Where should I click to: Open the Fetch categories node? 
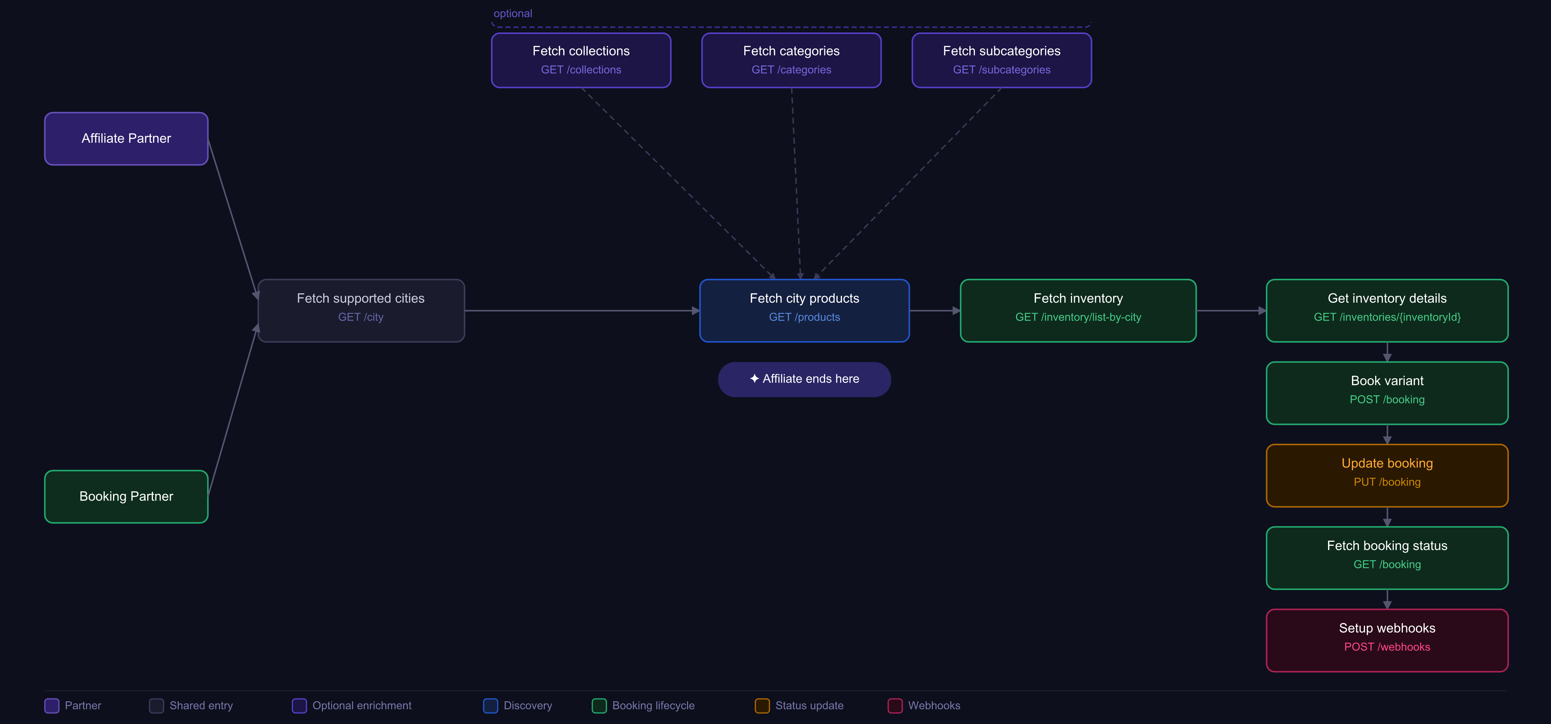point(791,60)
